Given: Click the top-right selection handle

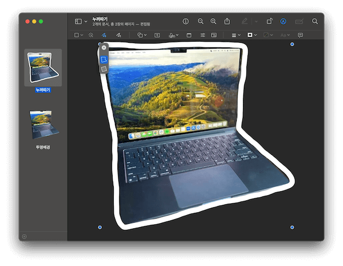Looking at the screenshot, I should 292,45.
